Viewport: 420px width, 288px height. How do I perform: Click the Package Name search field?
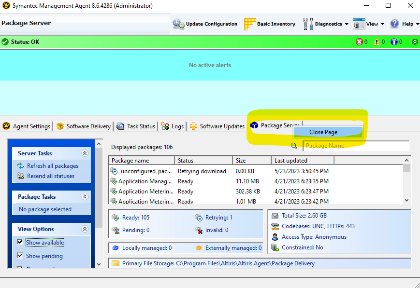[356, 146]
